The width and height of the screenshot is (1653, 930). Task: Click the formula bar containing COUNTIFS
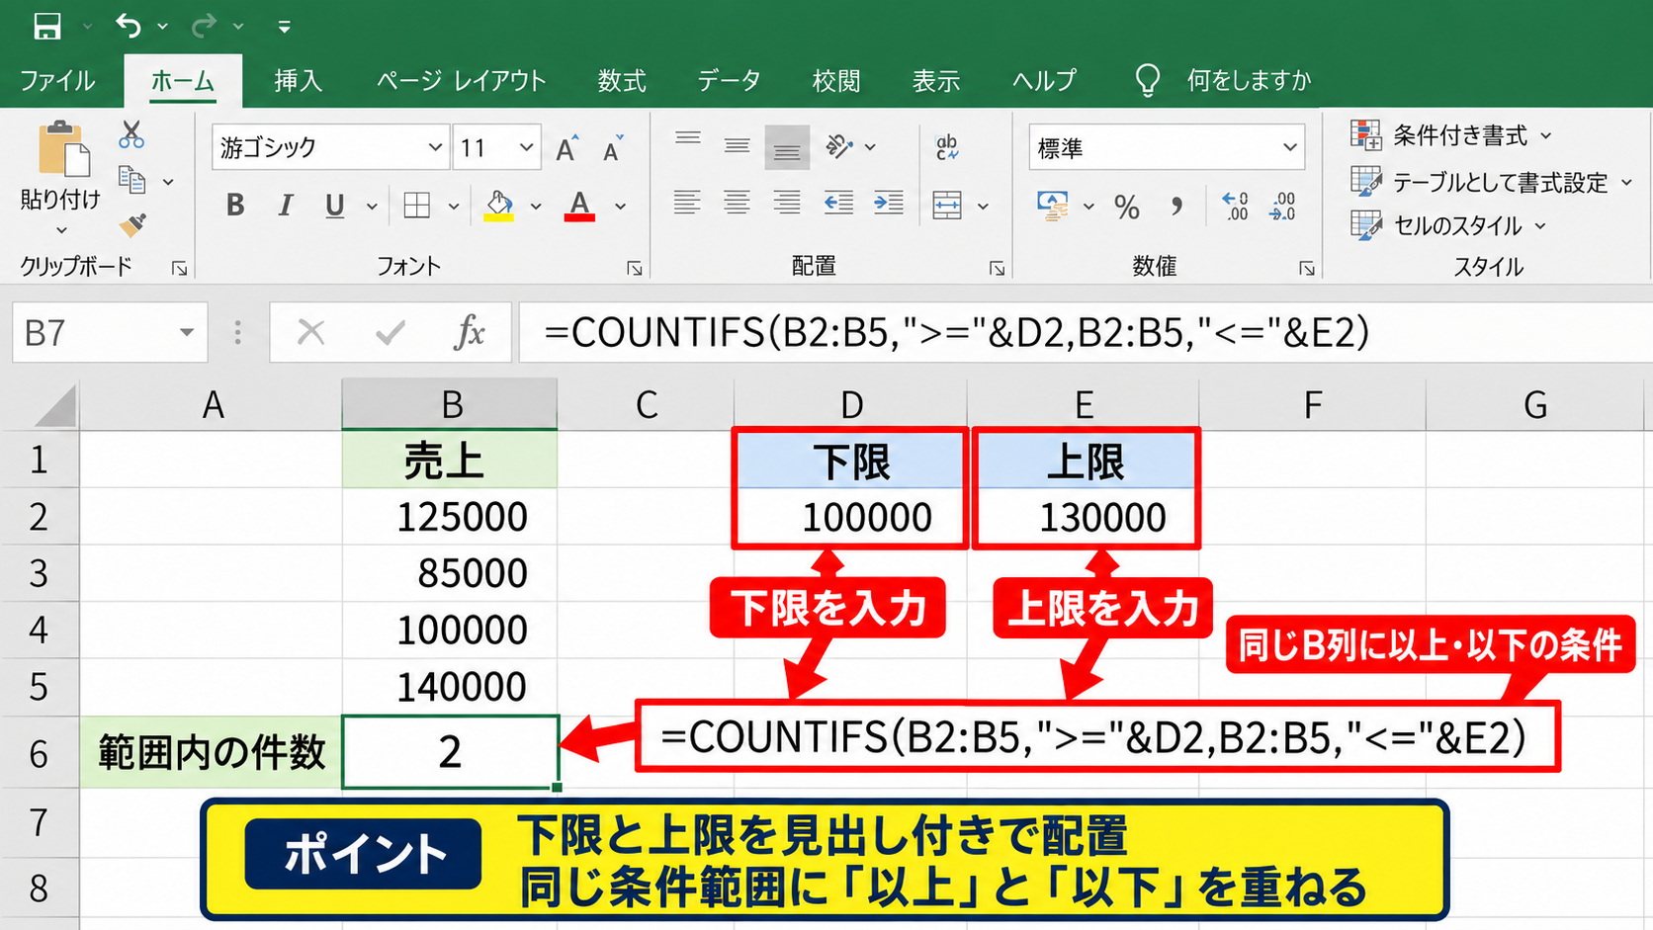pyautogui.click(x=1086, y=332)
